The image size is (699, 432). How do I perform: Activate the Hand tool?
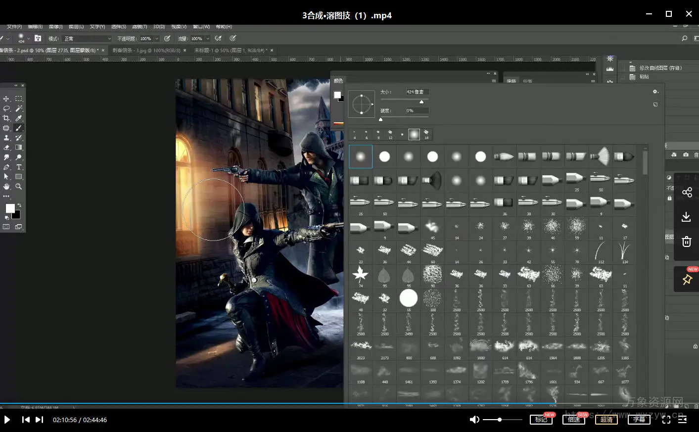(x=6, y=187)
